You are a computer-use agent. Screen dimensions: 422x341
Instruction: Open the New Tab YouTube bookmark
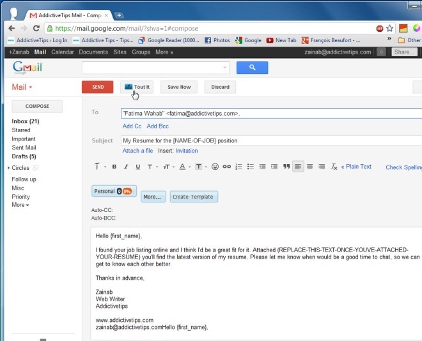coord(281,40)
